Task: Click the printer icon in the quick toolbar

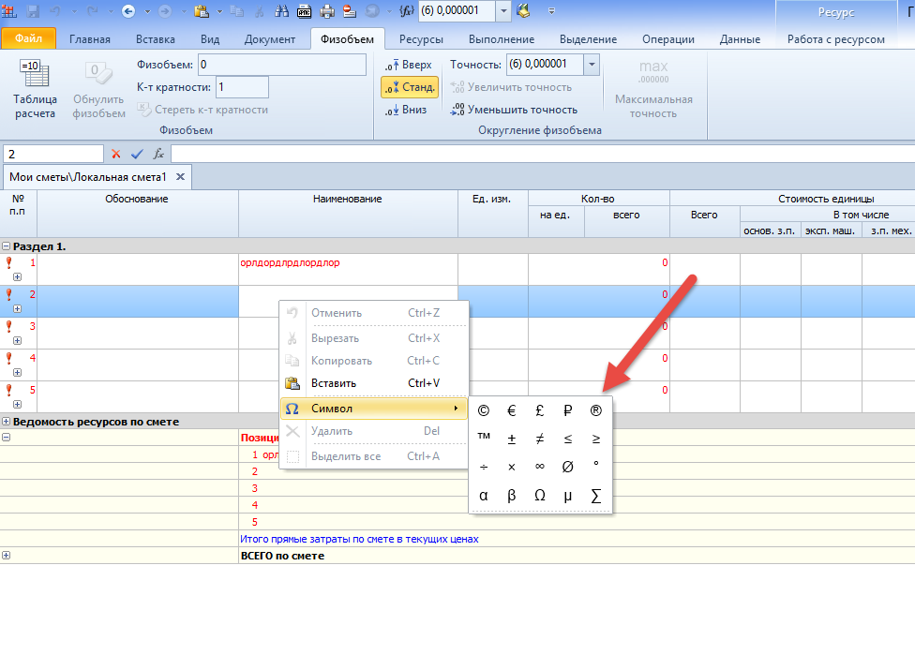Action: (x=327, y=12)
